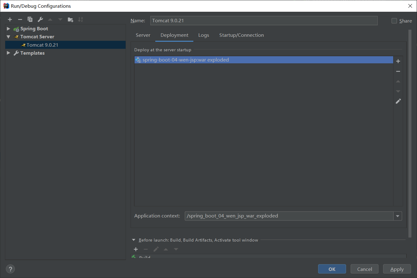Select Tomcat 9.0.21 in configuration tree
Screen dimensions: 417x278
click(x=65, y=45)
